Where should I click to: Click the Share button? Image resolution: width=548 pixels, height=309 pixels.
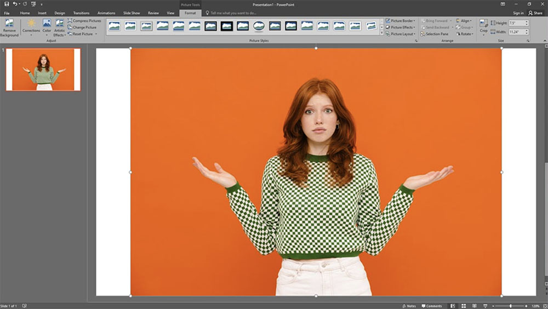pos(535,13)
